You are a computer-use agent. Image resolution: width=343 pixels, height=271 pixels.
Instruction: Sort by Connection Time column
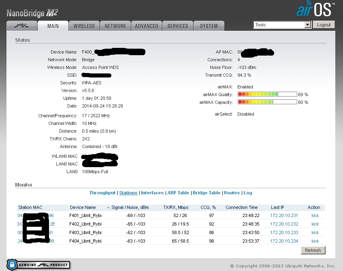click(241, 207)
